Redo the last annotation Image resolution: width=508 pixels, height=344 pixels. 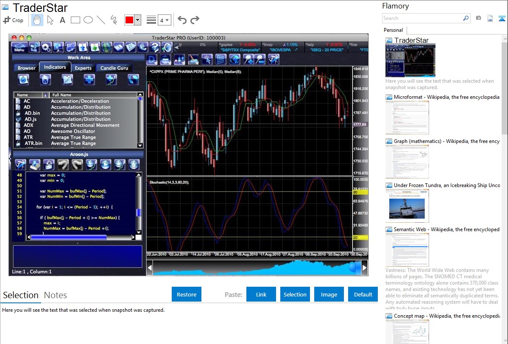pyautogui.click(x=195, y=20)
